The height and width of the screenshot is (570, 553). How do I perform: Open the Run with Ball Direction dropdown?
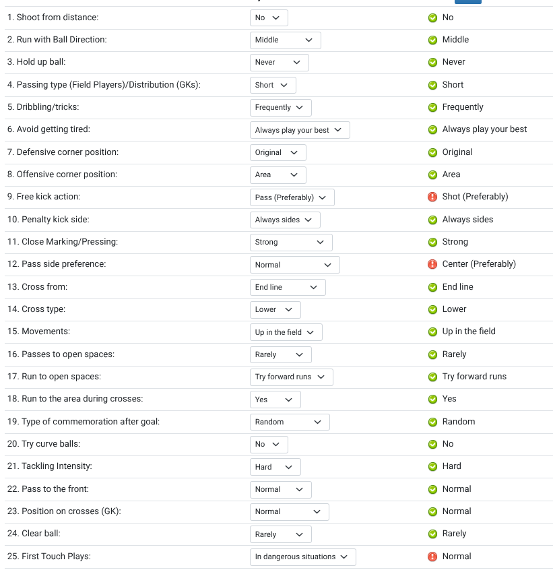pyautogui.click(x=285, y=40)
